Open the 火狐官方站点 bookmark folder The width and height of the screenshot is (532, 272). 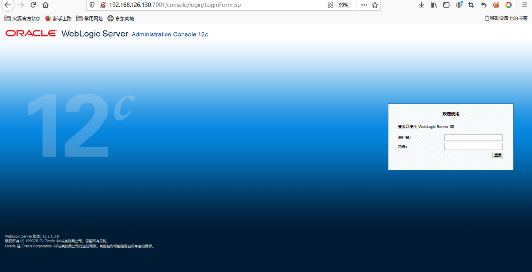pos(22,18)
